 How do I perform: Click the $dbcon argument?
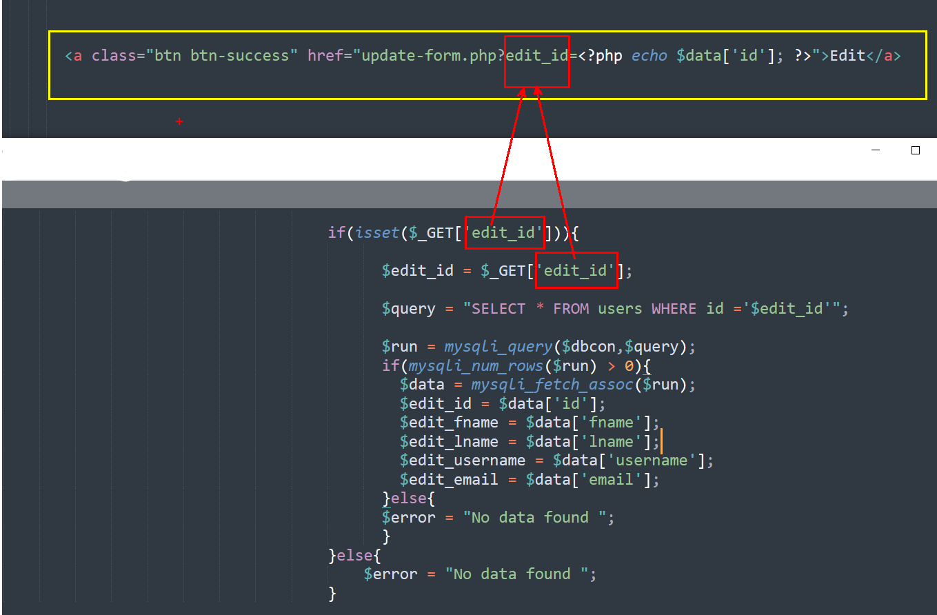point(589,346)
